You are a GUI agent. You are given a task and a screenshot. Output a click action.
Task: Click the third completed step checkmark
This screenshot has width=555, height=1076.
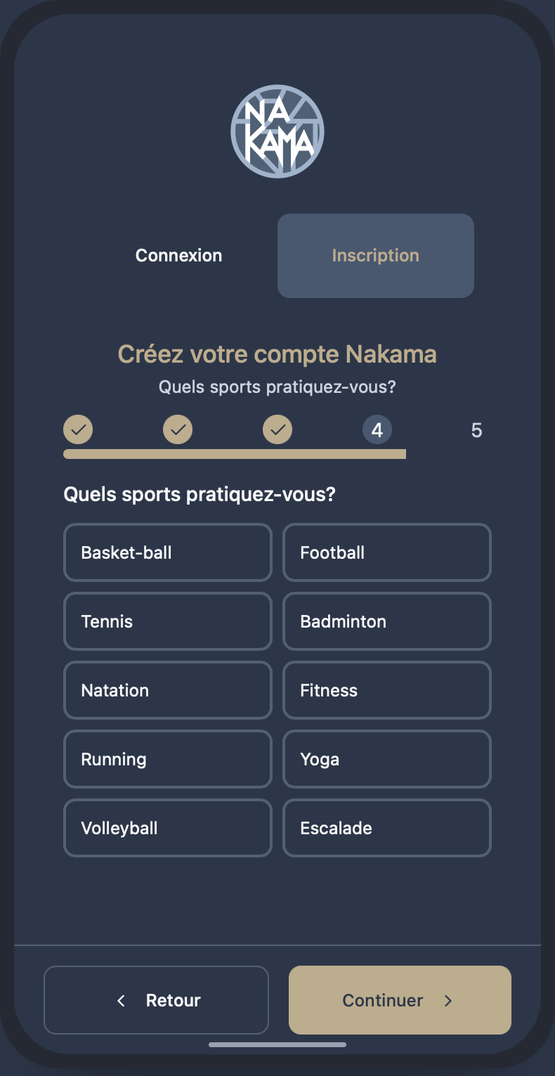click(x=277, y=429)
